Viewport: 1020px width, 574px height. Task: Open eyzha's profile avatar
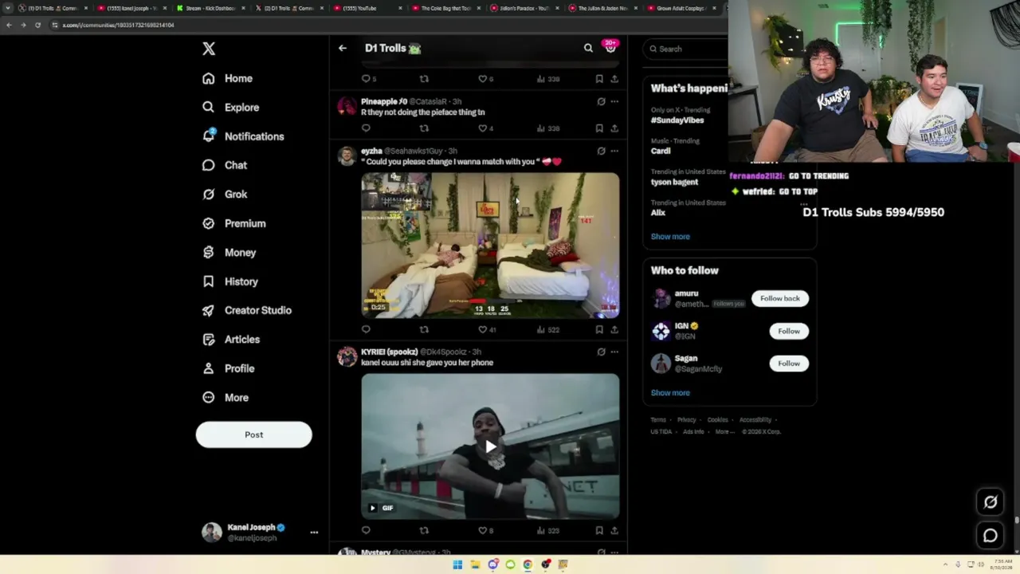(347, 155)
